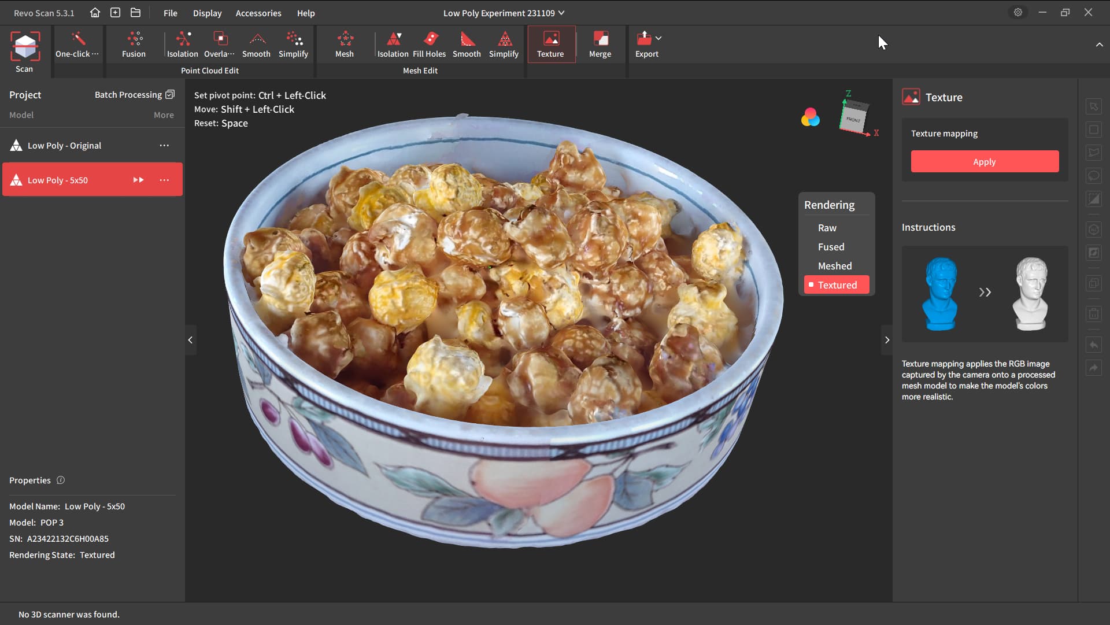The width and height of the screenshot is (1110, 625).
Task: Select Raw rendering mode
Action: coord(827,228)
